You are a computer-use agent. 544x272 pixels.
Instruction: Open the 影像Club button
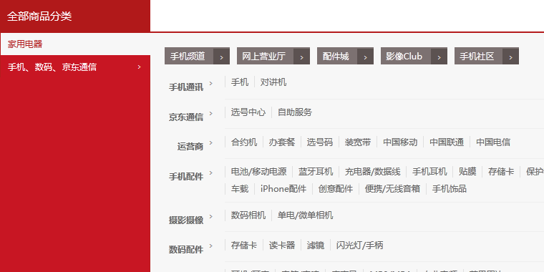click(414, 57)
